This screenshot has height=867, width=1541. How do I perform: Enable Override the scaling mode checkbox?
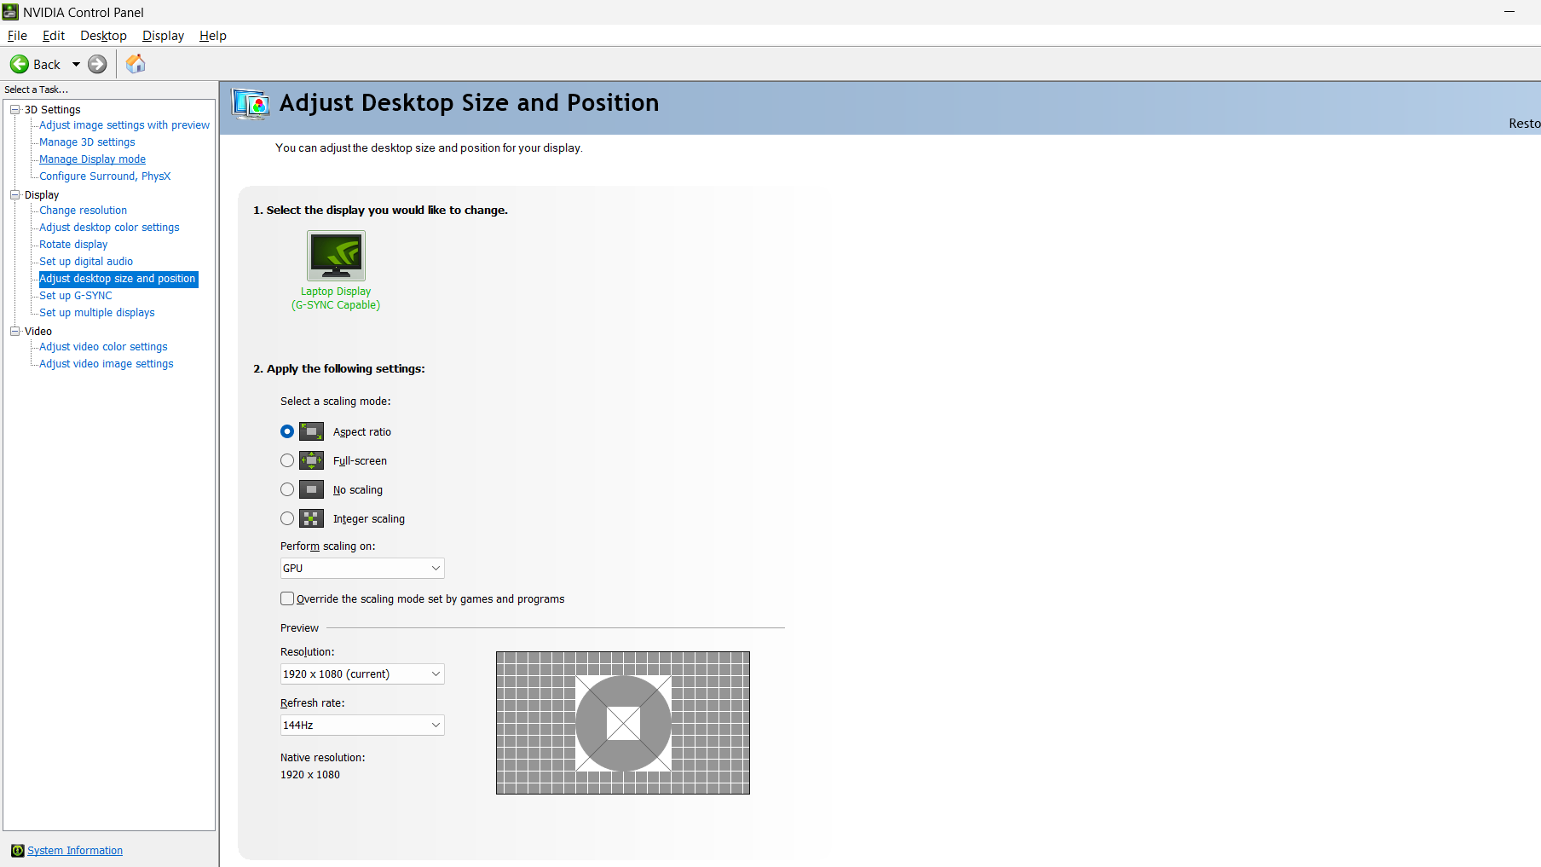click(x=287, y=598)
